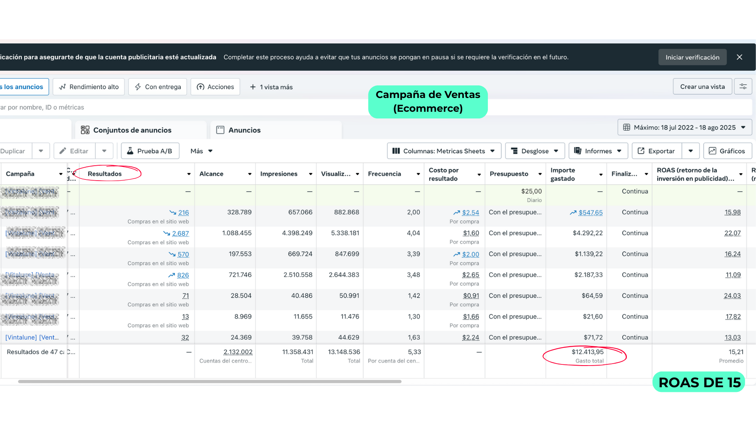Open the 2.687 results link
This screenshot has height=425, width=756.
(180, 233)
